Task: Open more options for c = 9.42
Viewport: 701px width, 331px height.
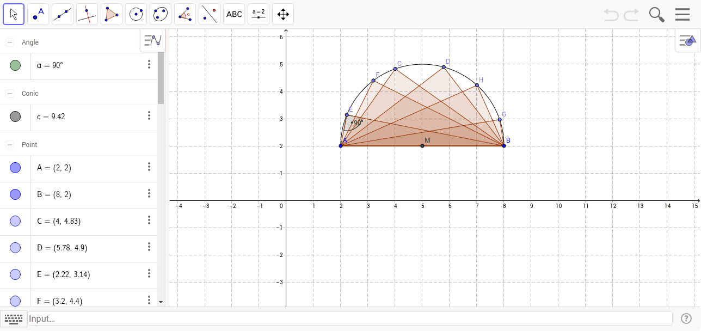Action: 149,116
